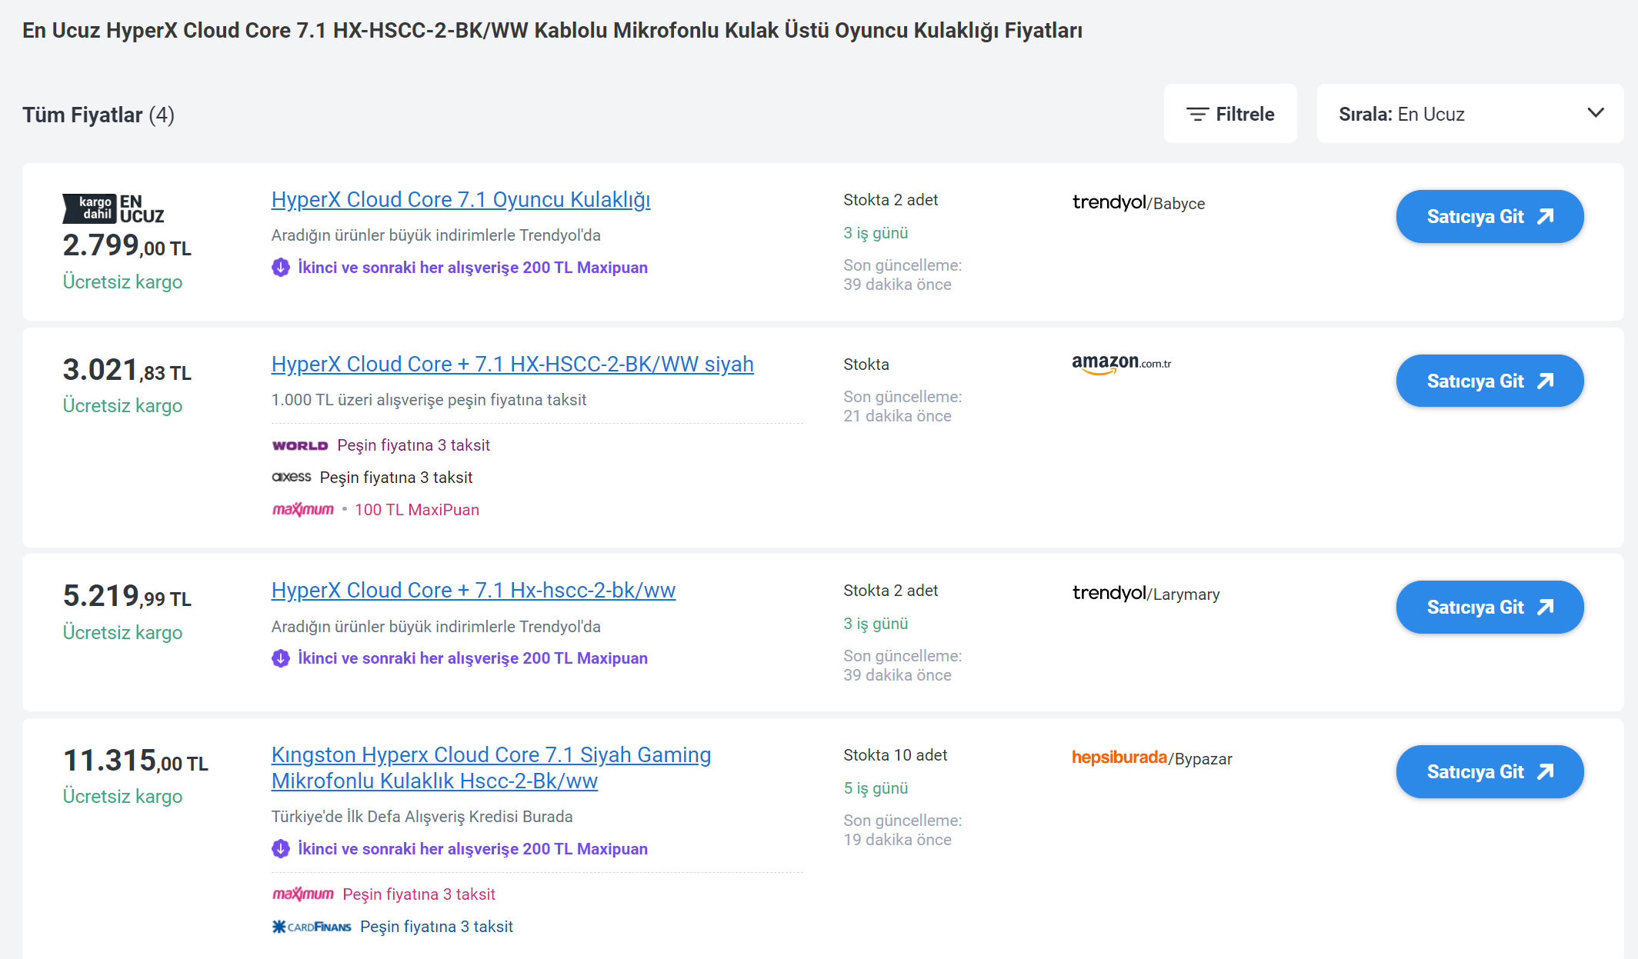The width and height of the screenshot is (1638, 959).
Task: Click the World card logo under Amazon
Action: pyautogui.click(x=300, y=445)
